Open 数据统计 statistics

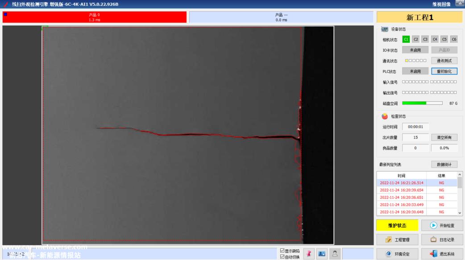pos(444,164)
